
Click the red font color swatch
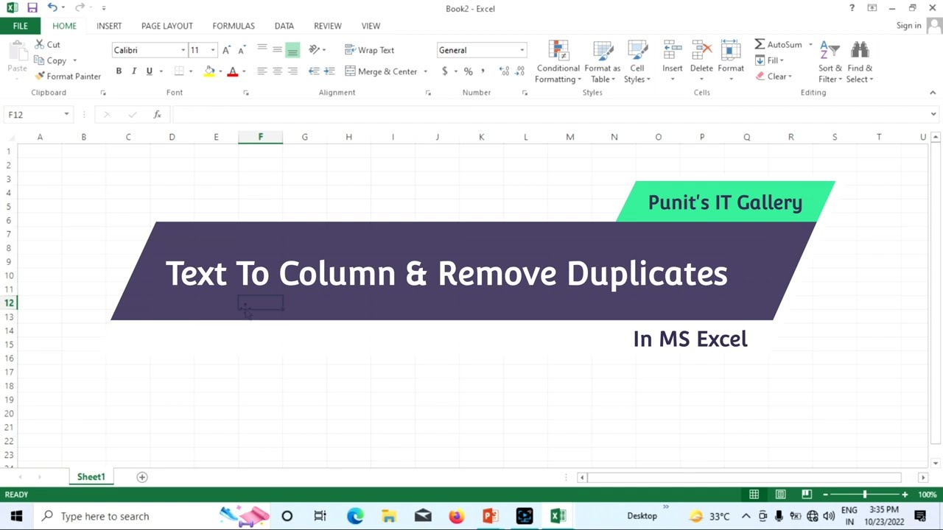[x=233, y=71]
